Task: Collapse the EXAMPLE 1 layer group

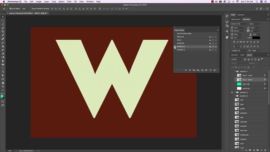Action: [x=235, y=71]
